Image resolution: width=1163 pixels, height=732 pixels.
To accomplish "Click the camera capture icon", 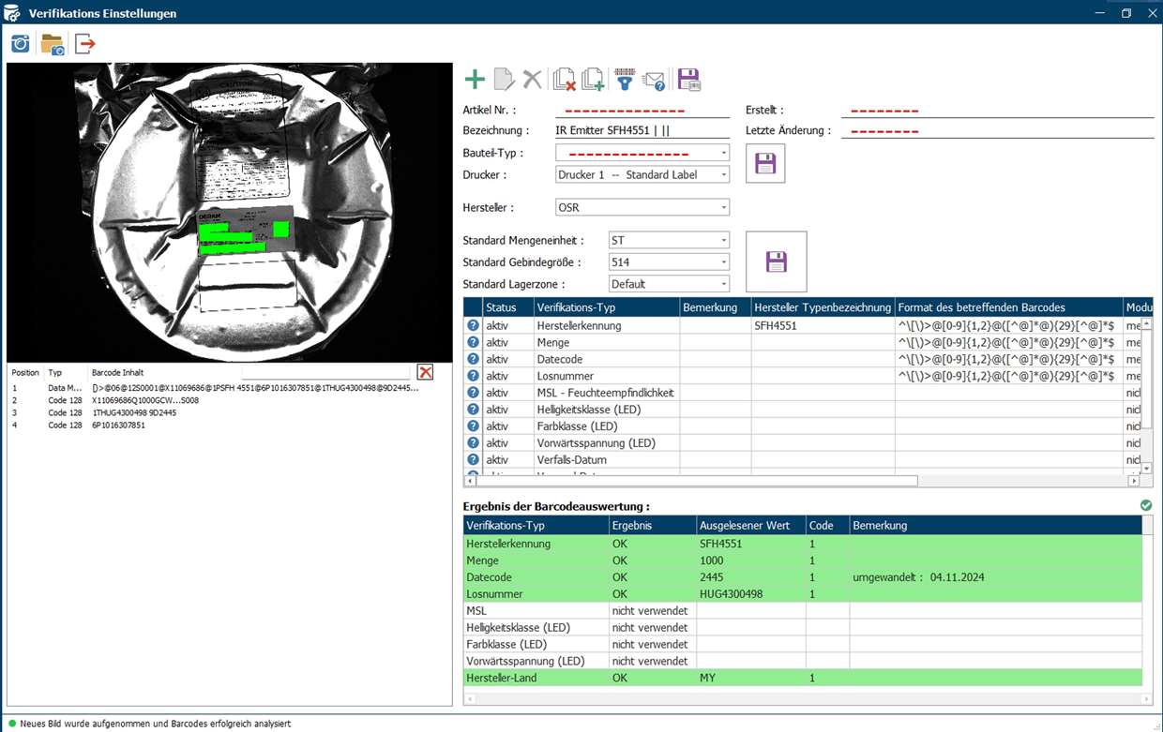I will point(20,44).
